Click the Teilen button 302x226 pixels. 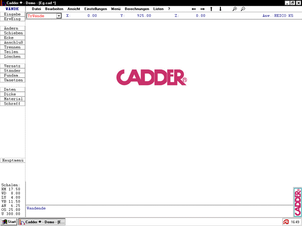[x=13, y=52]
